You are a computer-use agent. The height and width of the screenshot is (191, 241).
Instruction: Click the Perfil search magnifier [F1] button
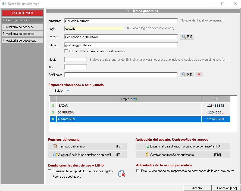coord(187,37)
